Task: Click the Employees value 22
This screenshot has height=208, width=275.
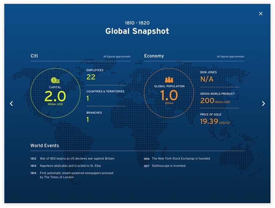Action: point(91,77)
